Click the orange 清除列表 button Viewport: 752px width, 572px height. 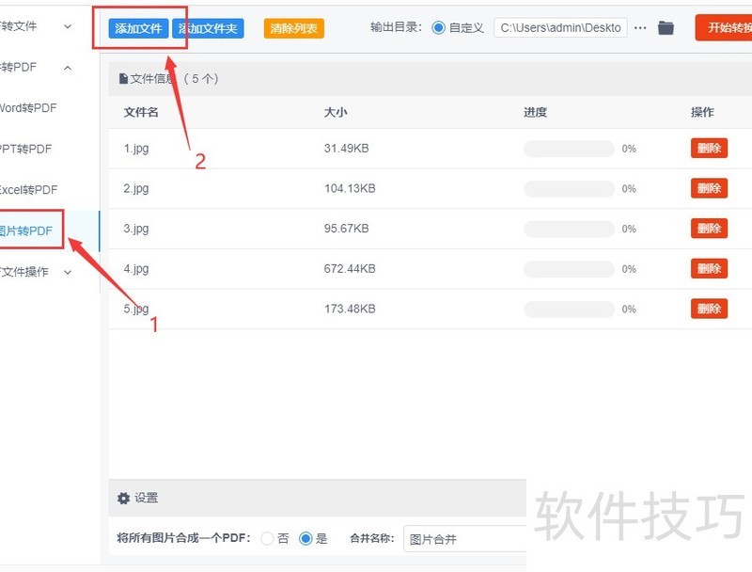pyautogui.click(x=293, y=28)
